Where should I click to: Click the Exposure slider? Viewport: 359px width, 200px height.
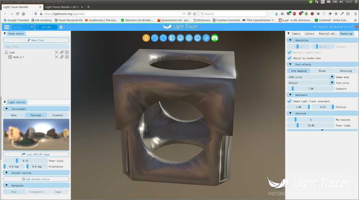click(311, 89)
